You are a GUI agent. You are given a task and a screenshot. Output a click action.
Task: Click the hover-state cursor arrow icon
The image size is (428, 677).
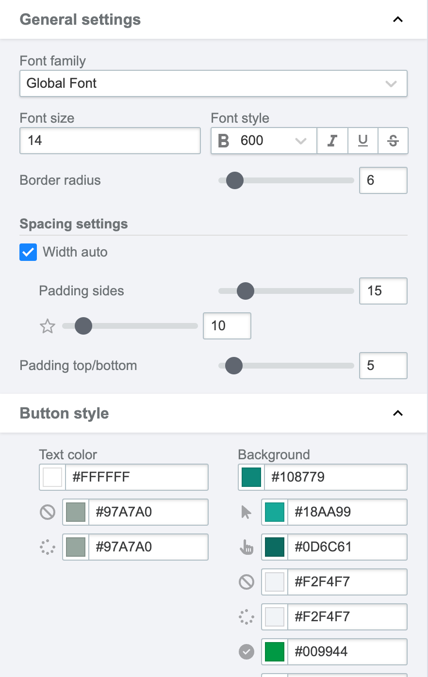pos(247,512)
